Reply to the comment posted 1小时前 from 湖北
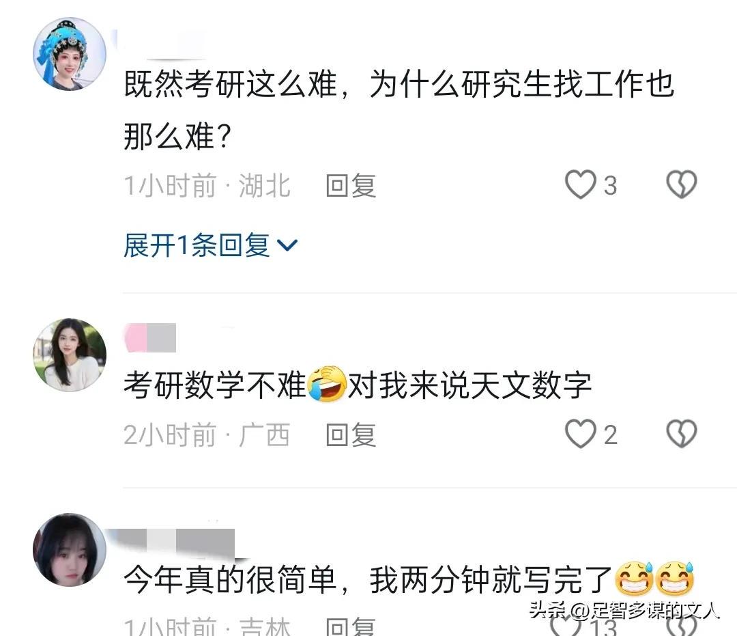The image size is (737, 636). point(351,185)
